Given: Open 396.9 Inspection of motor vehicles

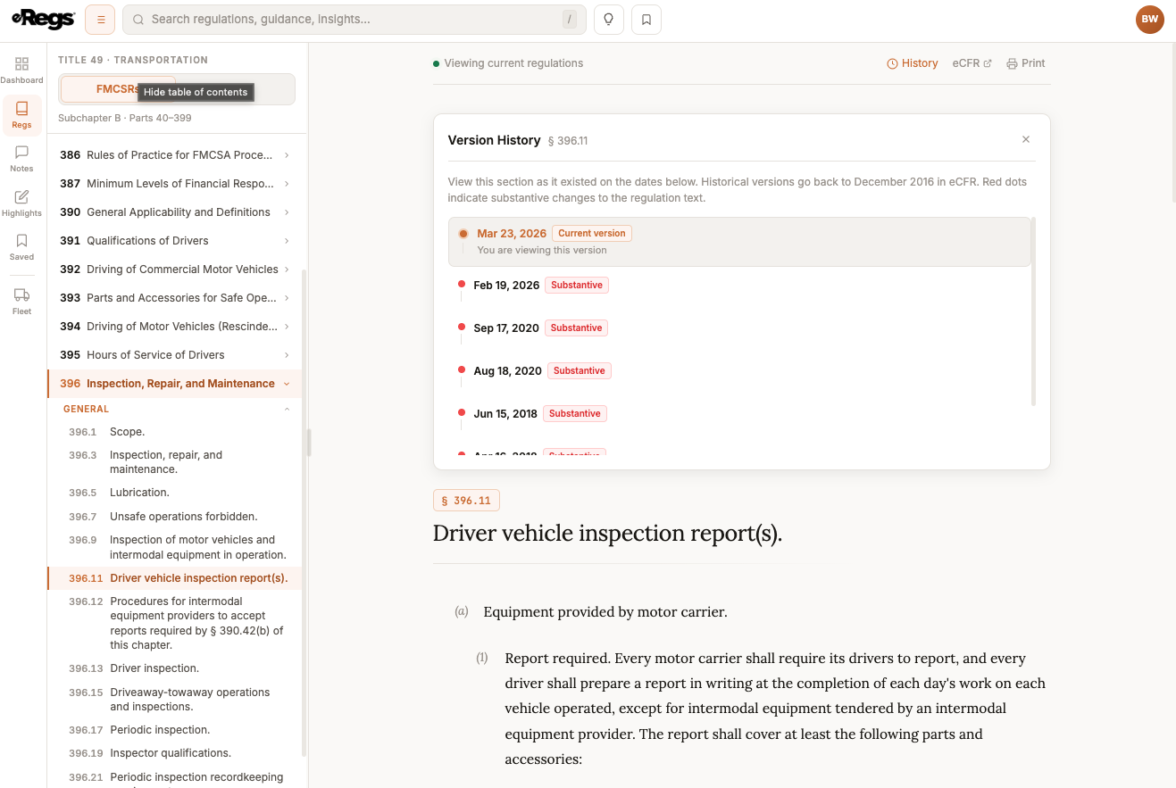Looking at the screenshot, I should (x=175, y=547).
